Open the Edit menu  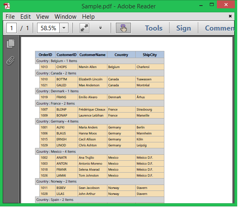[25, 17]
